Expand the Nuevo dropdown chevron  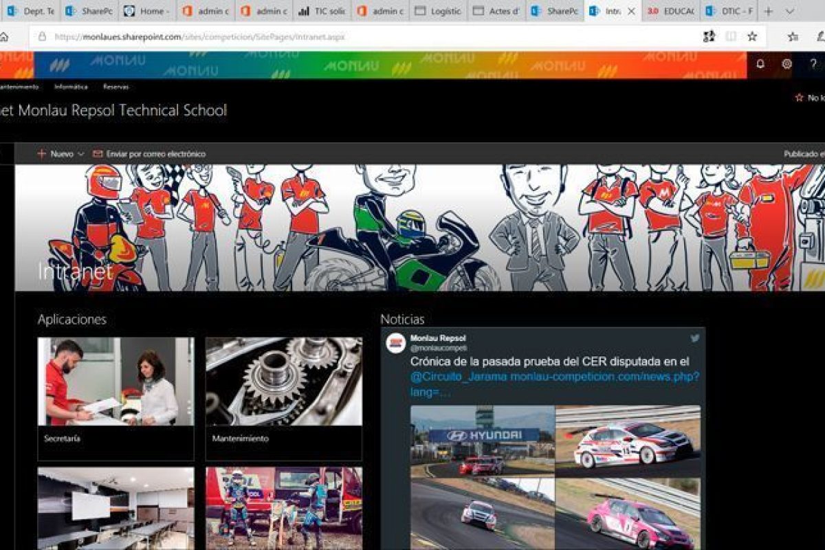(x=81, y=154)
